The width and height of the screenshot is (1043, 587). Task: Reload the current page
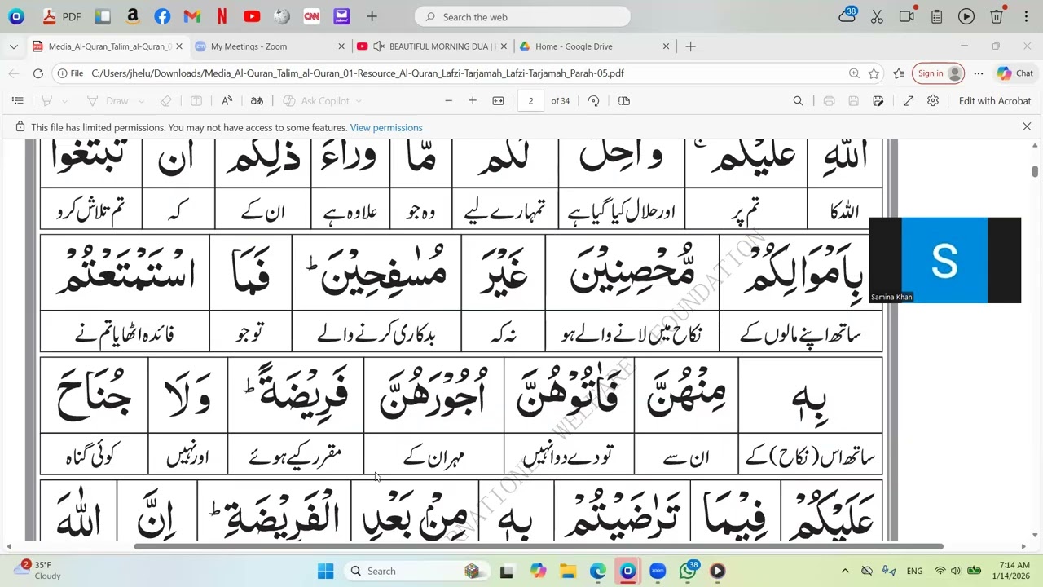tap(37, 73)
